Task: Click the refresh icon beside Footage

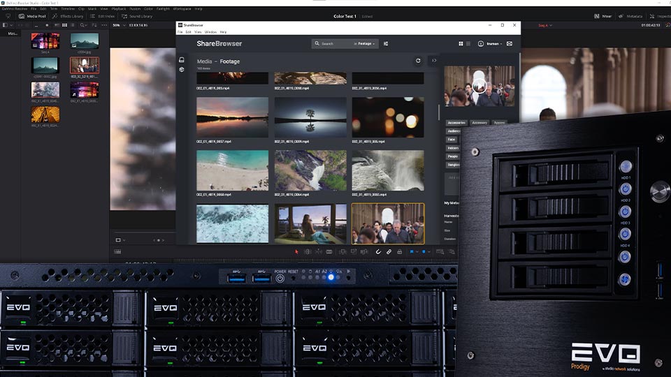Action: 418,61
